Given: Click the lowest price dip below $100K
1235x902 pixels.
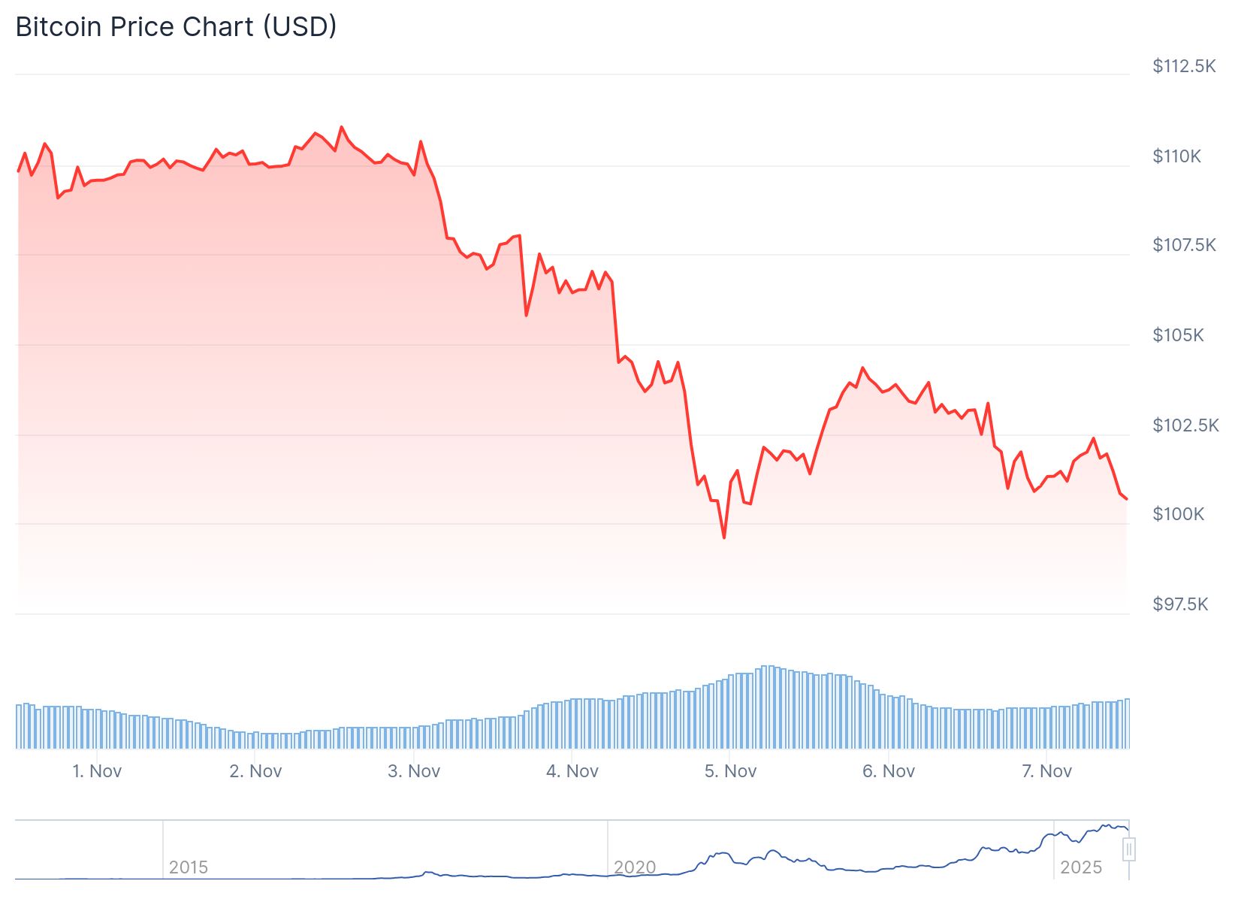Looking at the screenshot, I should coord(724,537).
